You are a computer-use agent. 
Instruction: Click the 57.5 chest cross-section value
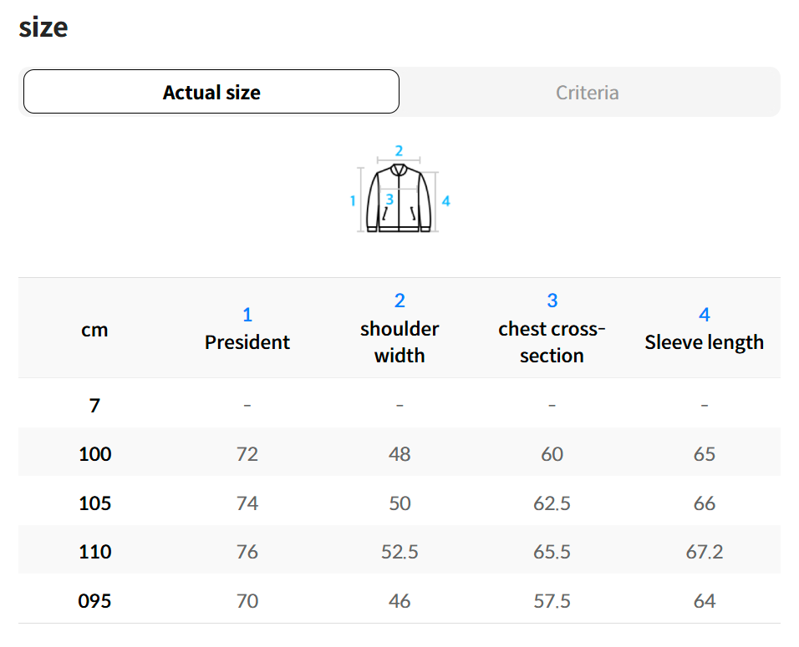point(552,601)
